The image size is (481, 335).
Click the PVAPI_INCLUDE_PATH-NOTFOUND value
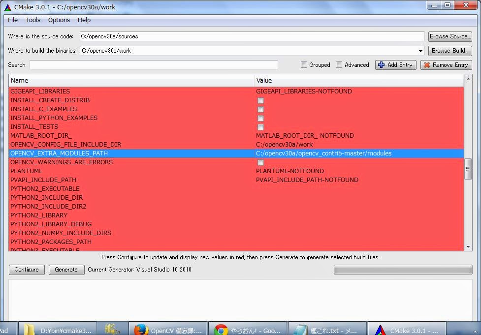(307, 180)
